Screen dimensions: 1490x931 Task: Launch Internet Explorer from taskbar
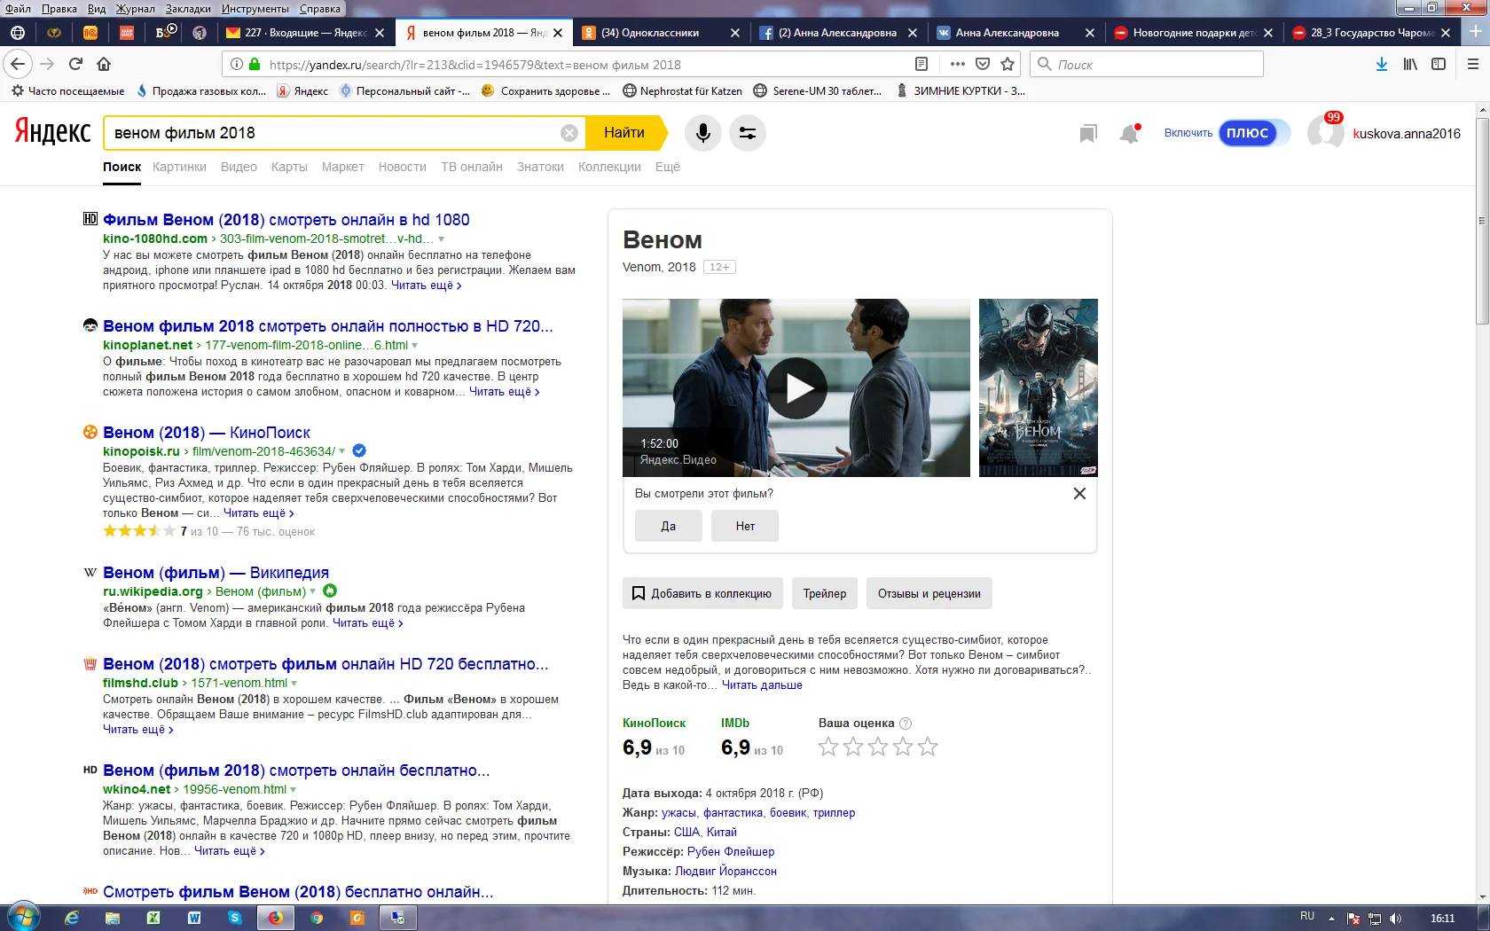coord(72,918)
